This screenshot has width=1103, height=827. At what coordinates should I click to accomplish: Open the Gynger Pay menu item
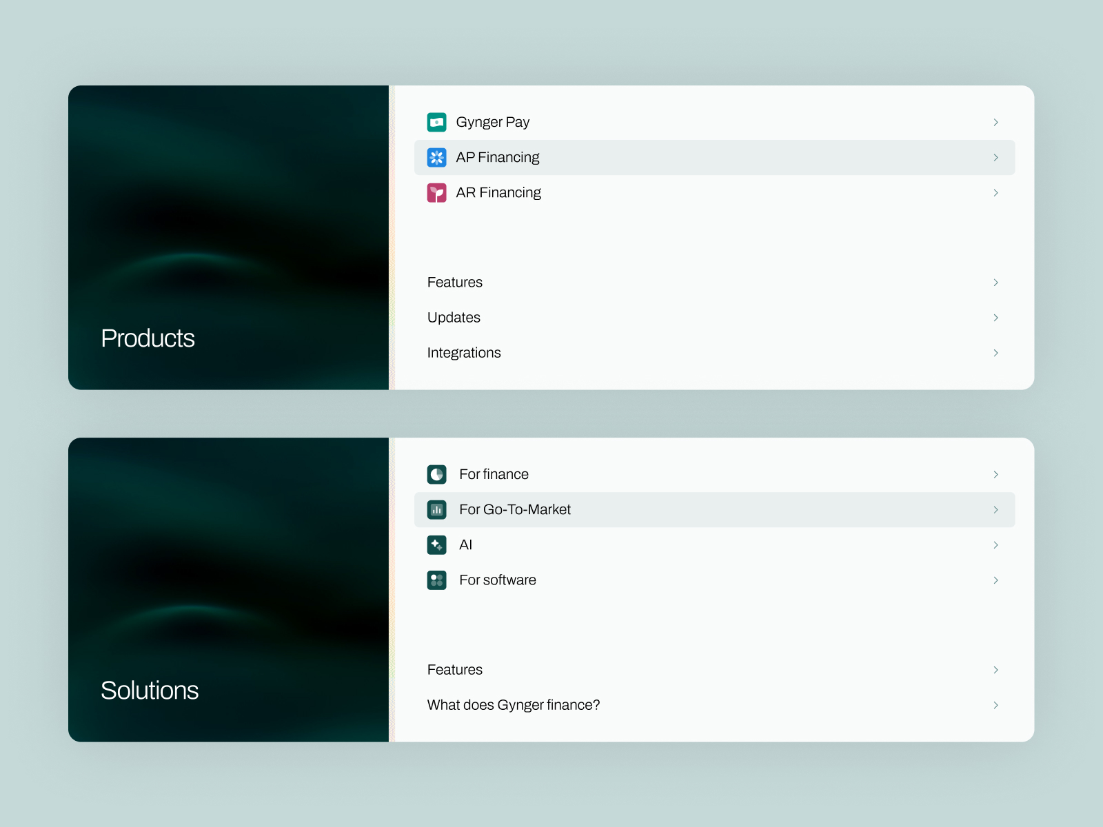[x=714, y=122]
